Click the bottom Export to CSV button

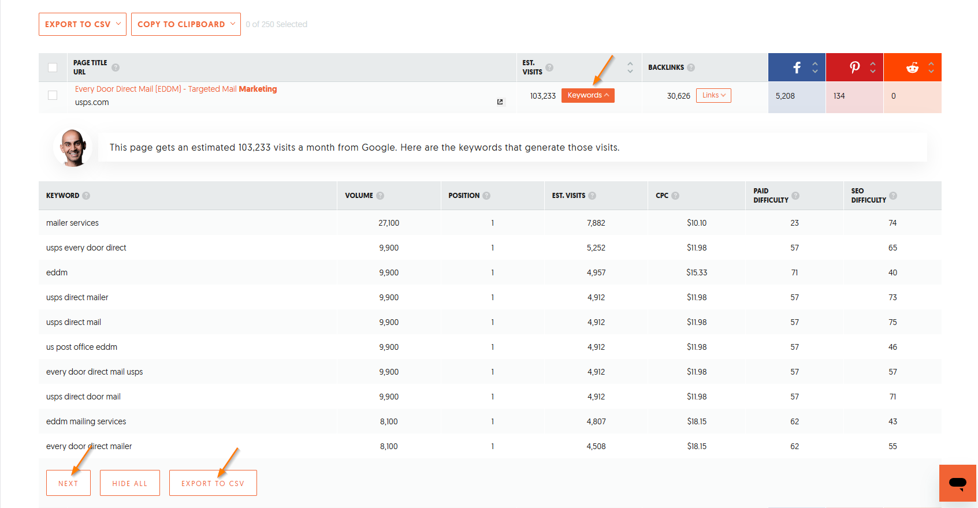click(x=213, y=483)
